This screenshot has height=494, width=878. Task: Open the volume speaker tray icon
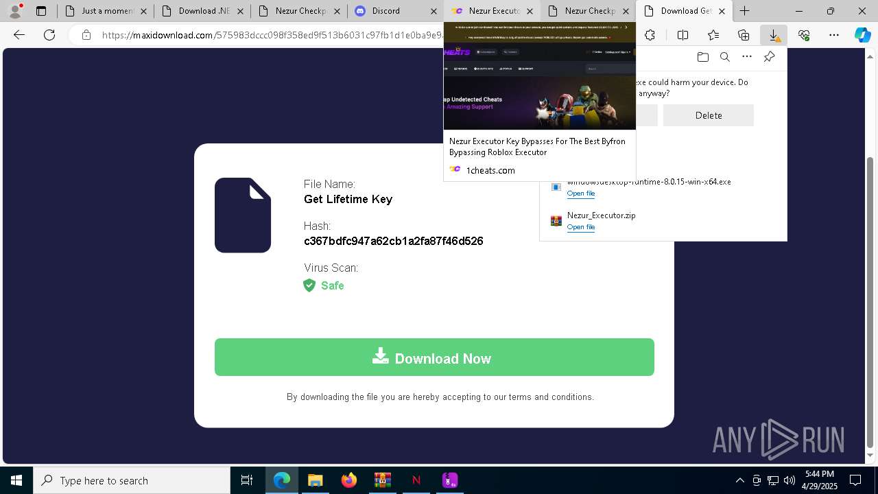(x=789, y=480)
